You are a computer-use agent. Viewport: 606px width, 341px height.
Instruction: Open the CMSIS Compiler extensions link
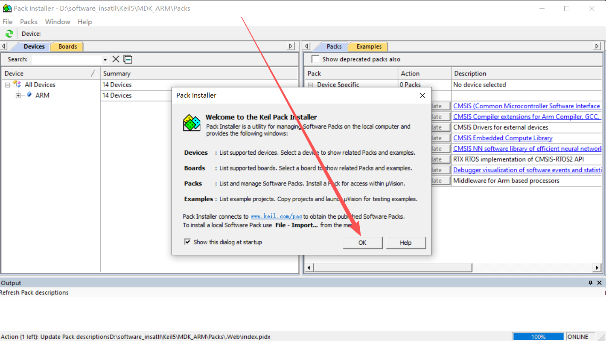coord(527,116)
